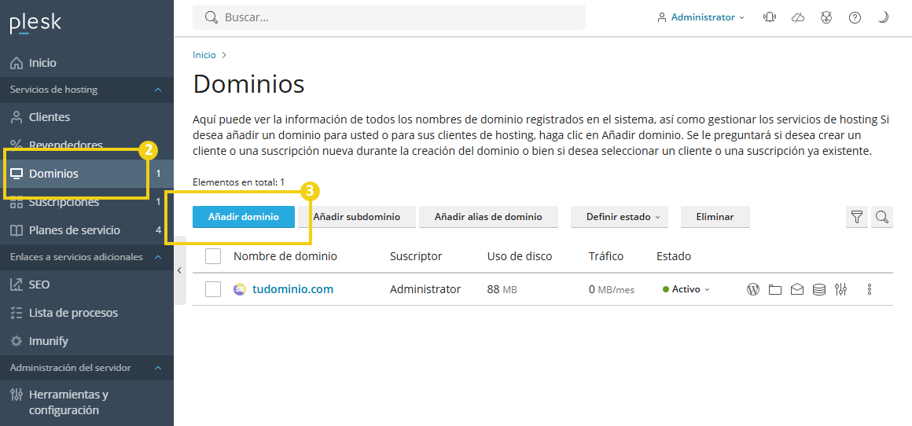Tick the checkbox next to tudominio.com
The image size is (912, 426).
[213, 288]
